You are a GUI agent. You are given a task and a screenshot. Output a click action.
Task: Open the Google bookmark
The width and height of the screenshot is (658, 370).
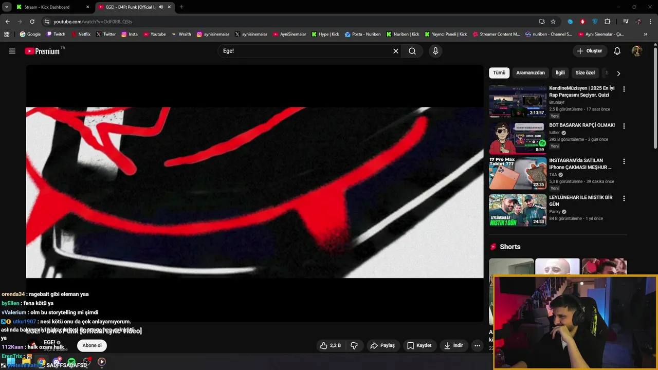tap(30, 34)
